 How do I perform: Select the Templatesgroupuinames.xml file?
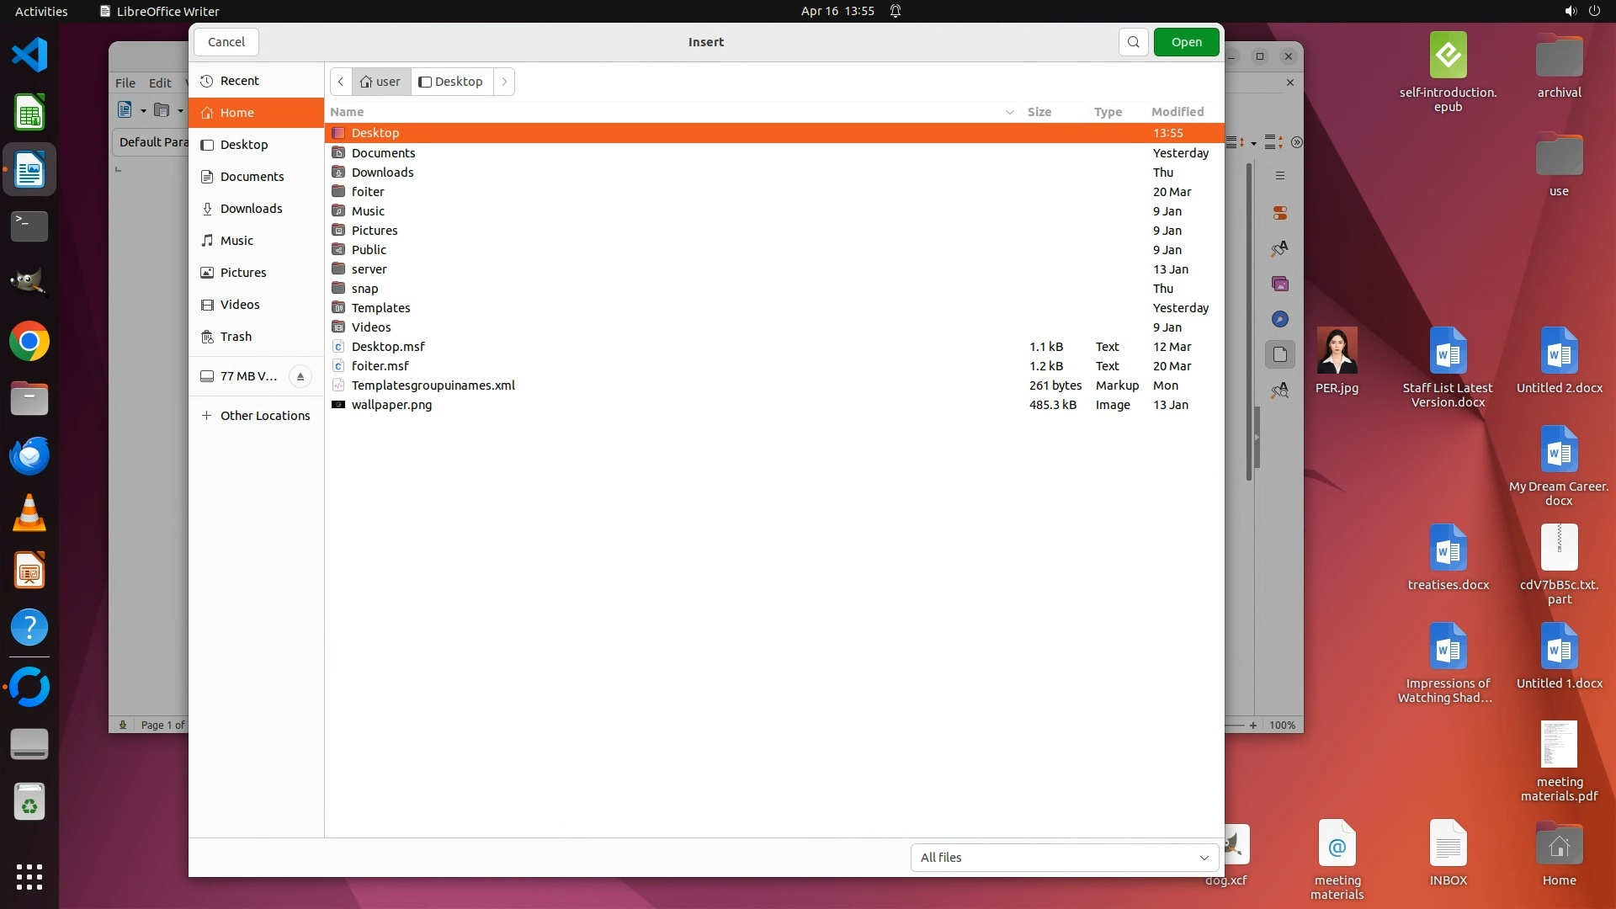click(x=433, y=385)
